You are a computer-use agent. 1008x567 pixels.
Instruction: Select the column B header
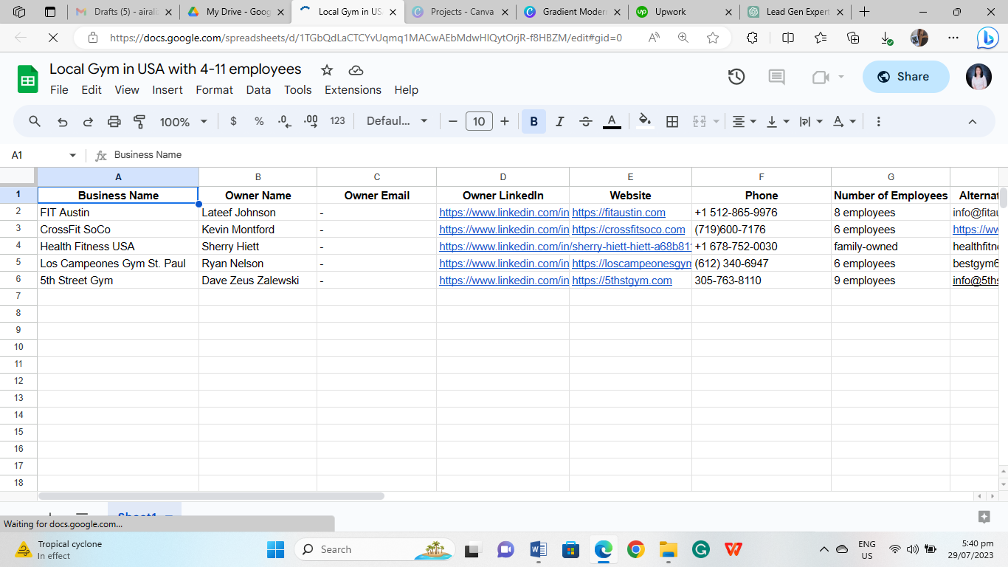click(258, 177)
